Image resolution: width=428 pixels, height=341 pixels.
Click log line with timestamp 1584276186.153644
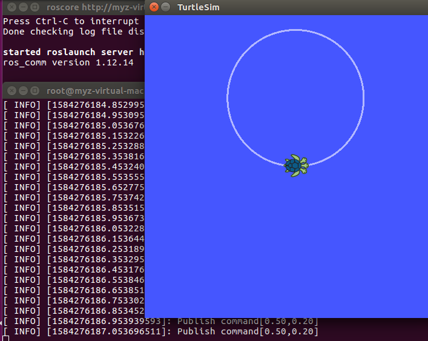coord(74,239)
